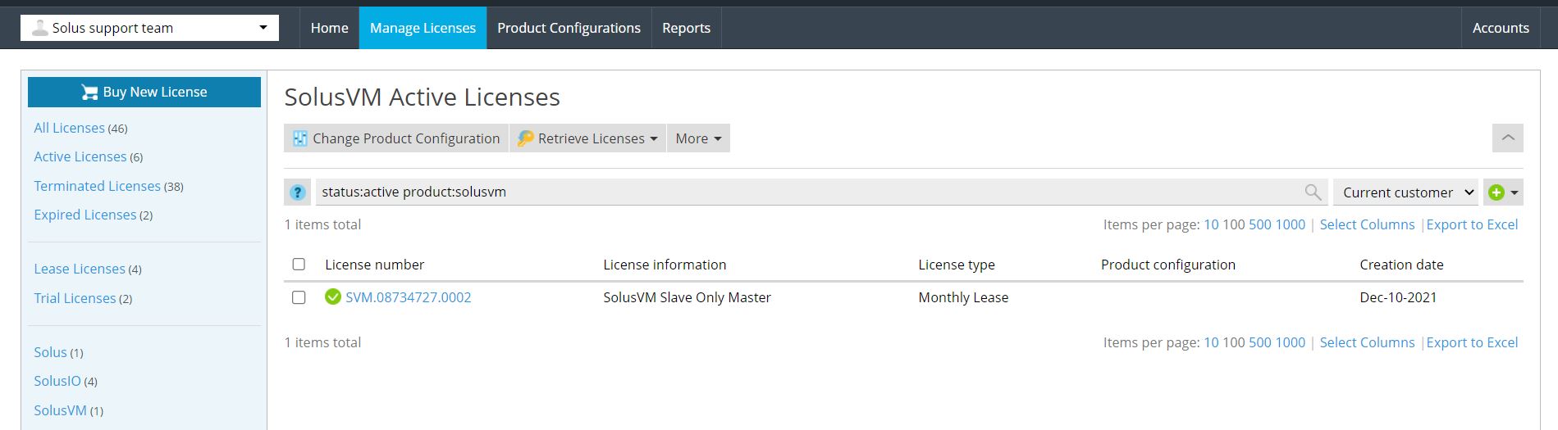The image size is (1558, 430).
Task: Click top Select Columns link
Action: click(x=1367, y=224)
